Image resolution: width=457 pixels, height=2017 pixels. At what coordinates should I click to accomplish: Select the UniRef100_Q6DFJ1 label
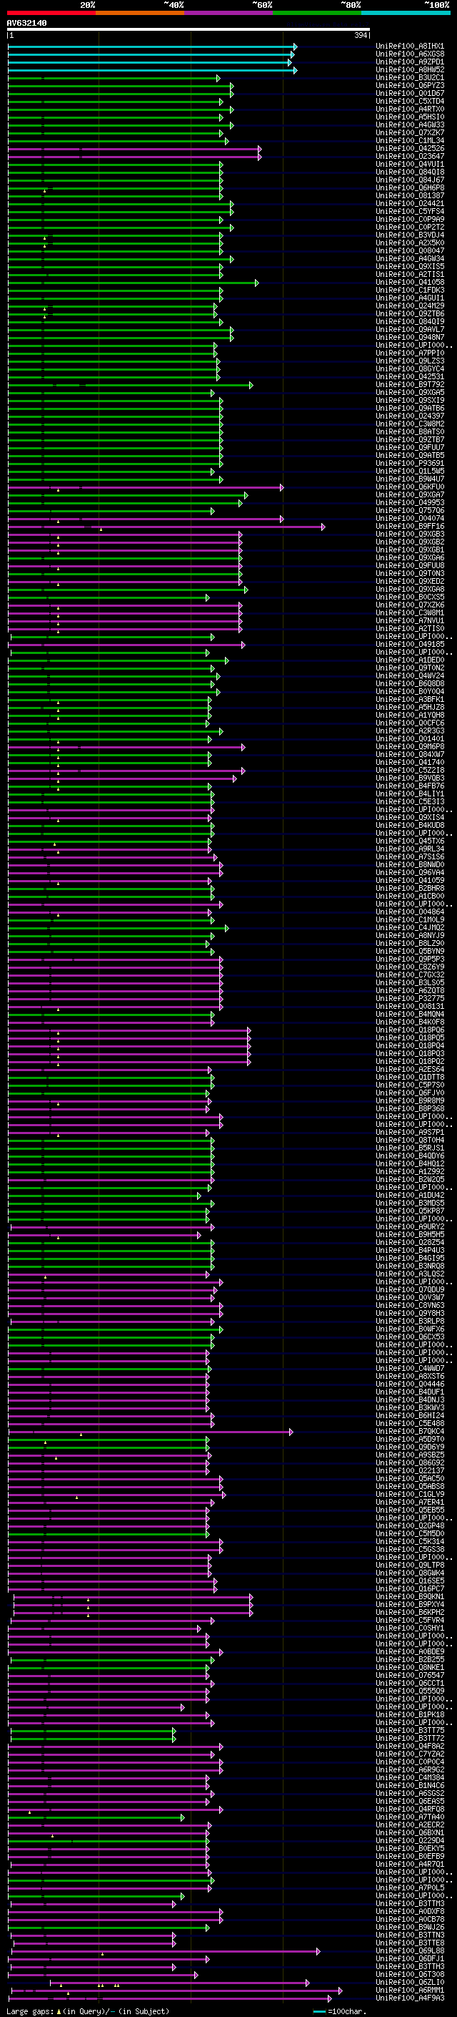pos(410,1958)
